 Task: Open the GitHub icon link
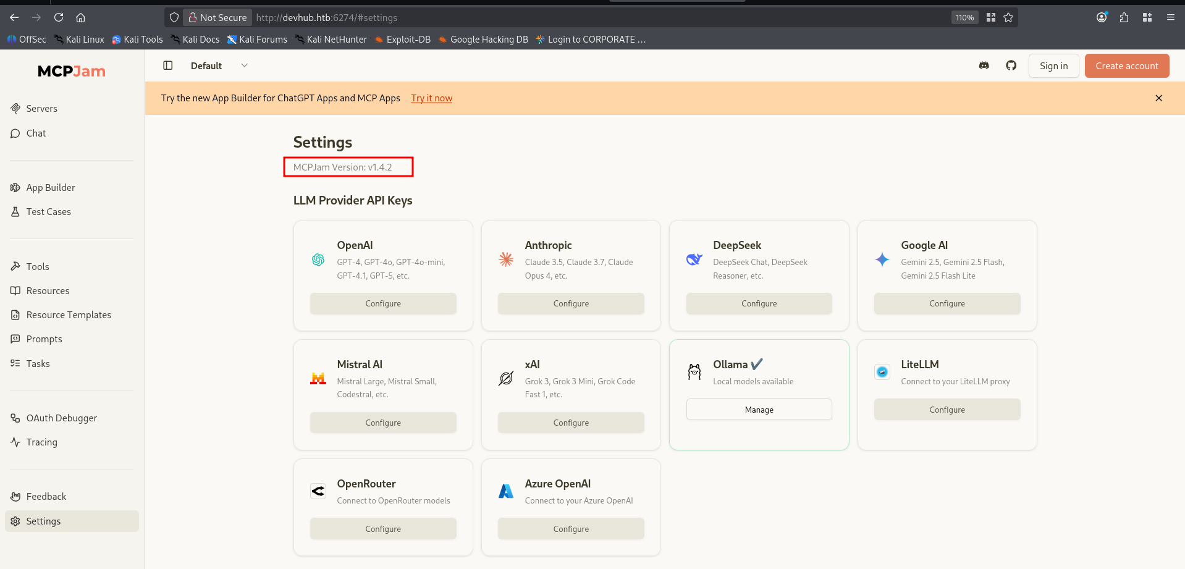pyautogui.click(x=1011, y=65)
